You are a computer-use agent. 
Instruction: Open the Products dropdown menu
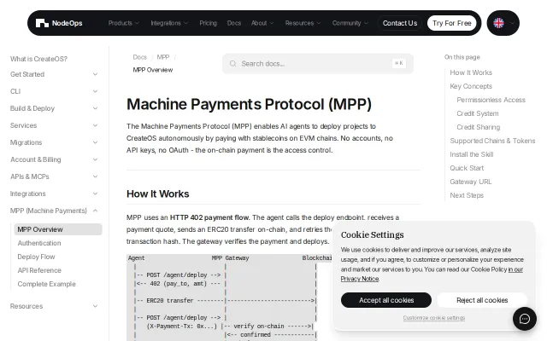click(x=123, y=23)
